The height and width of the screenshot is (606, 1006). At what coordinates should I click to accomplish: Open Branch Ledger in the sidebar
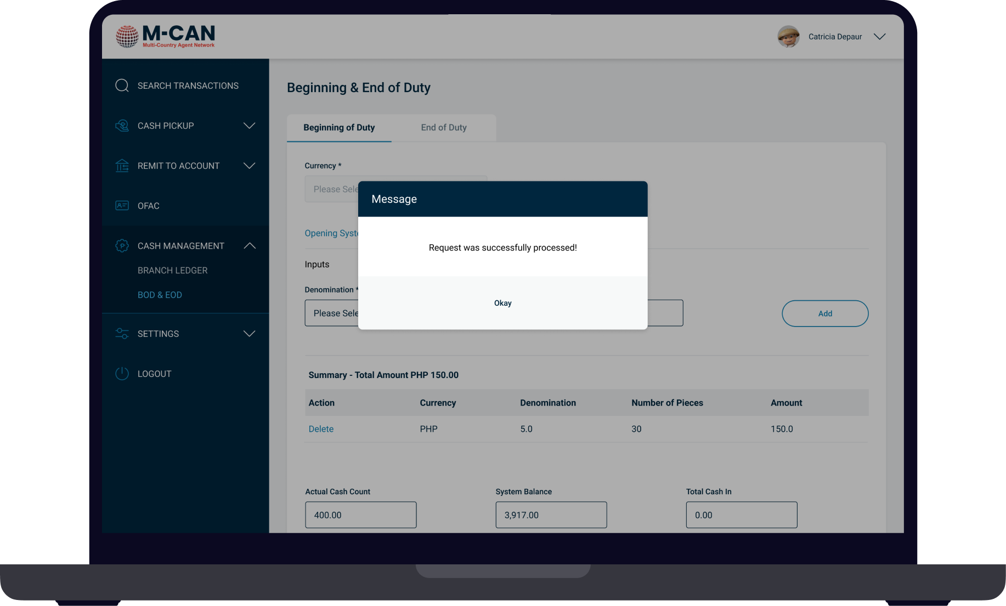click(x=172, y=271)
